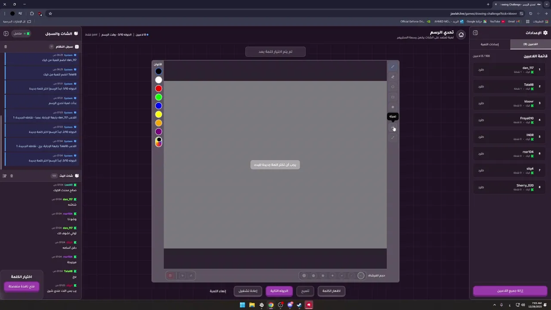Click the اظهار الكلمة button
551x310 pixels.
point(331,291)
